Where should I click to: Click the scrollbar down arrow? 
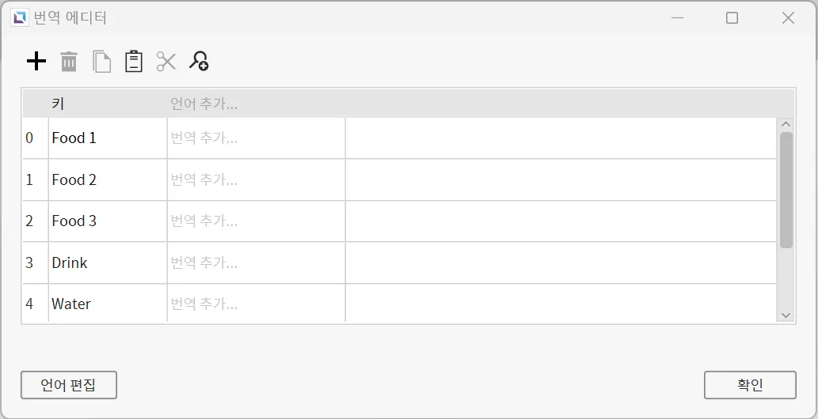click(x=786, y=315)
